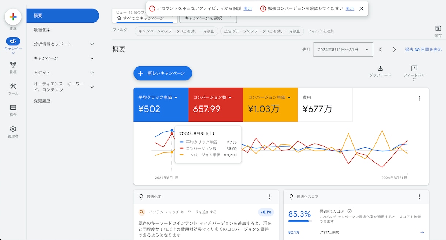
Task: Click the キャンペーンのステータス filter chip
Action: pos(176,31)
